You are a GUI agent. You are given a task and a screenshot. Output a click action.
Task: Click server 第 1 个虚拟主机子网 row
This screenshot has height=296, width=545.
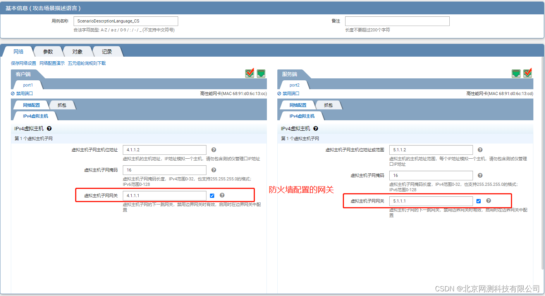[x=405, y=138]
